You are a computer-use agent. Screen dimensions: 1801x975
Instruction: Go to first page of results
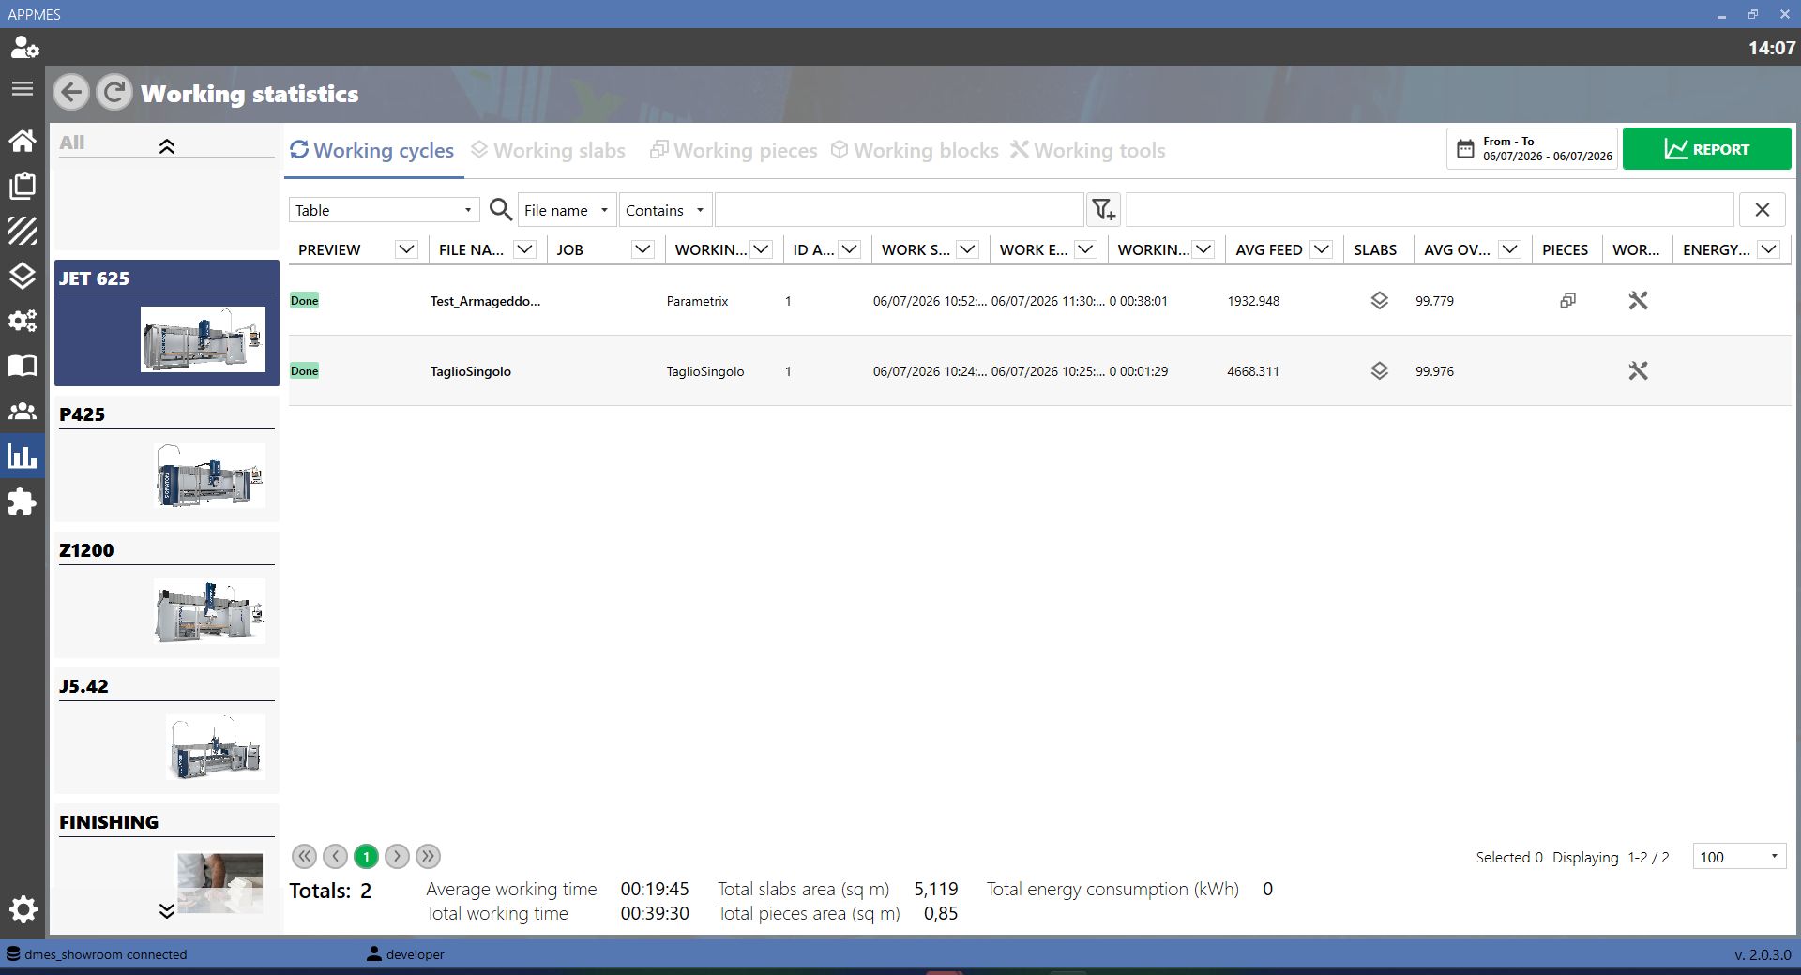tap(304, 856)
